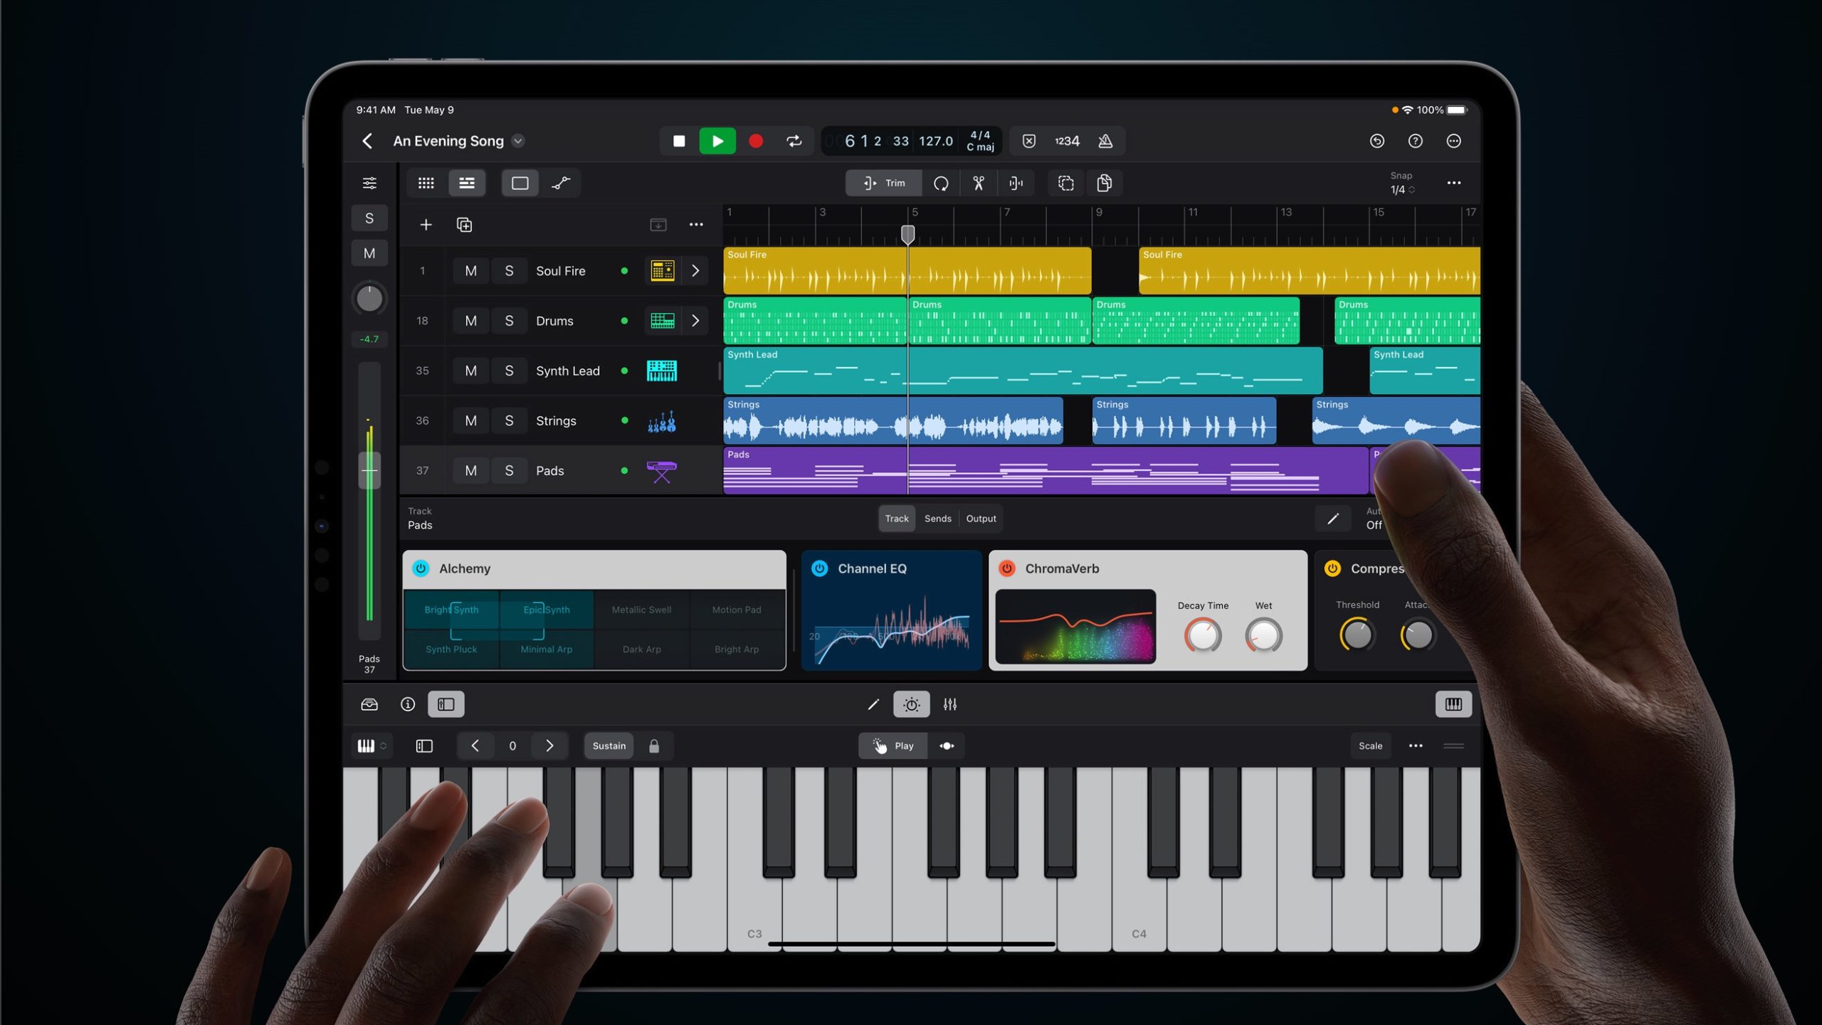The image size is (1822, 1025).
Task: Go back with the left chevron arrow
Action: pyautogui.click(x=367, y=141)
